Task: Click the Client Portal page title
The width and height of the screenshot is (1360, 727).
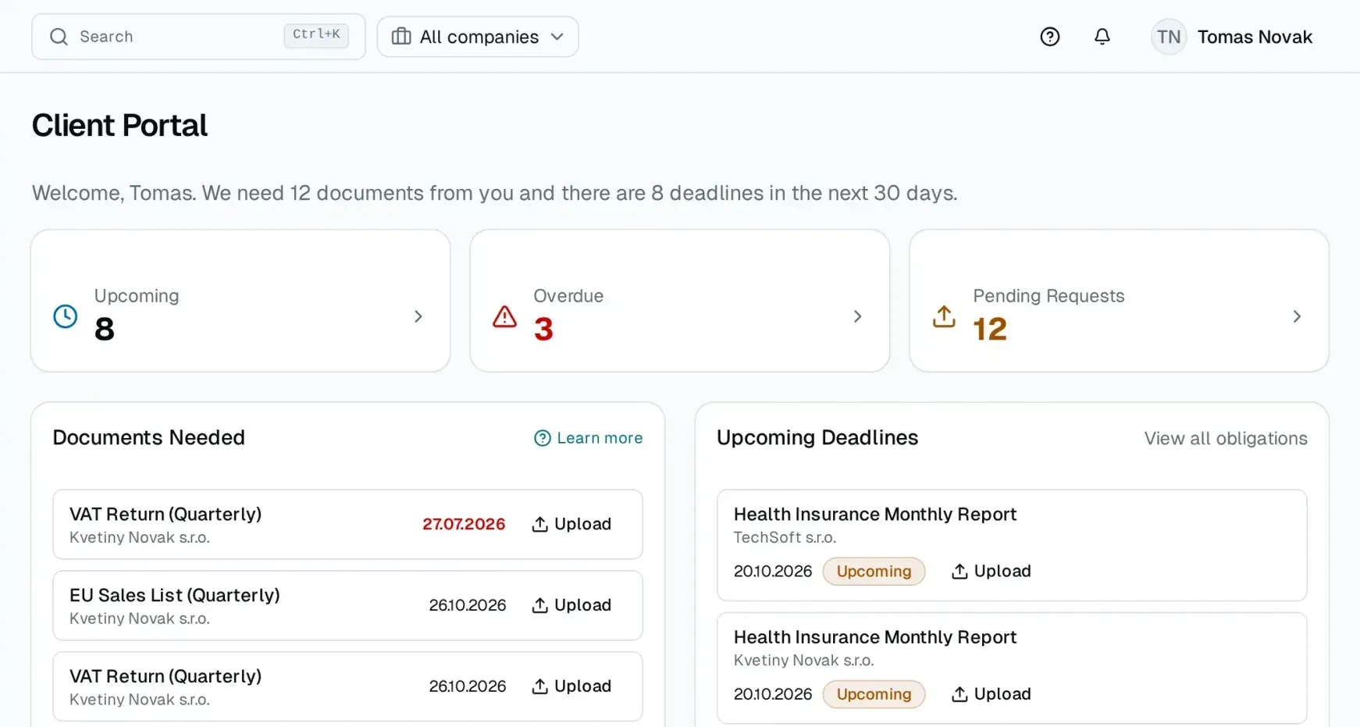Action: click(x=119, y=126)
